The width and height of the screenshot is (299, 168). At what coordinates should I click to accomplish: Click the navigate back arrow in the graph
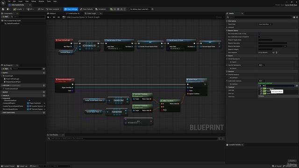coord(54,17)
